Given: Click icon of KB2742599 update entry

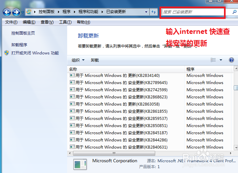Looking at the screenshot, I should click(x=72, y=90).
